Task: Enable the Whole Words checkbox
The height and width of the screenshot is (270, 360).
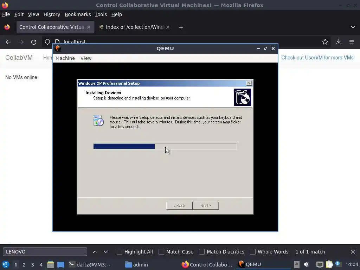Action: pos(252,252)
